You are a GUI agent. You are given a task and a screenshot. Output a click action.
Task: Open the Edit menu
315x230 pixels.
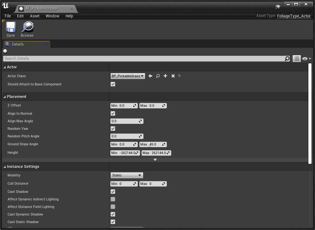click(20, 16)
